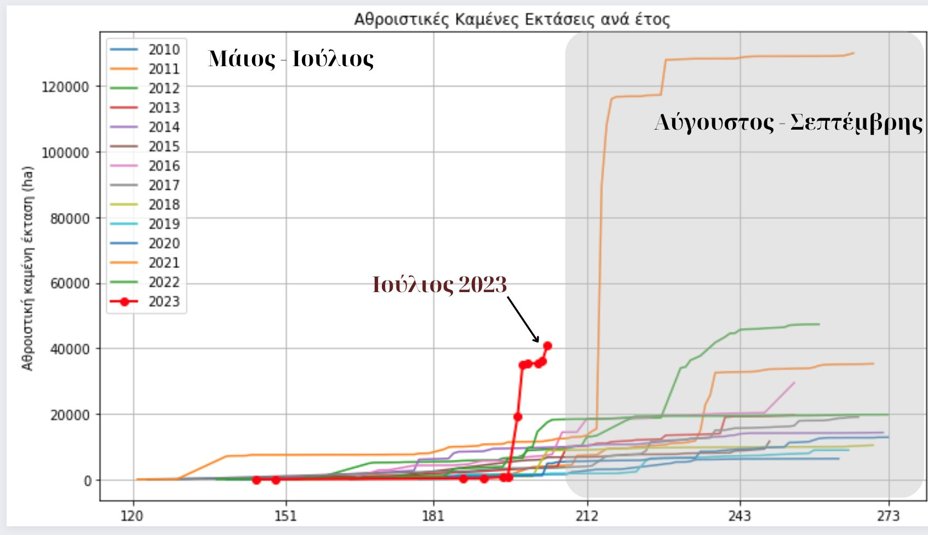Click the 2010 legend entry
The width and height of the screenshot is (928, 535).
(145, 50)
